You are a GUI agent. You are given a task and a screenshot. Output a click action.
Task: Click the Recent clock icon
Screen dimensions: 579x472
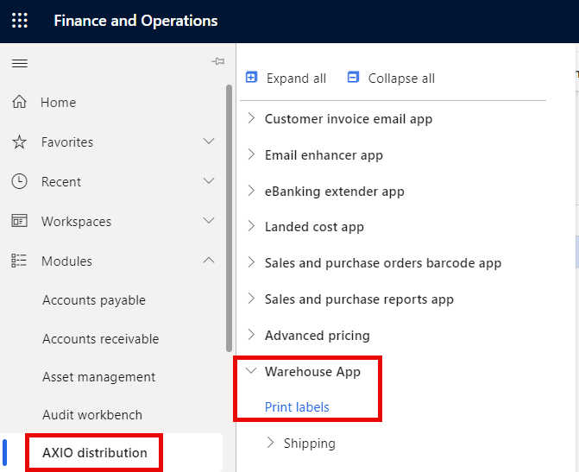coord(19,182)
